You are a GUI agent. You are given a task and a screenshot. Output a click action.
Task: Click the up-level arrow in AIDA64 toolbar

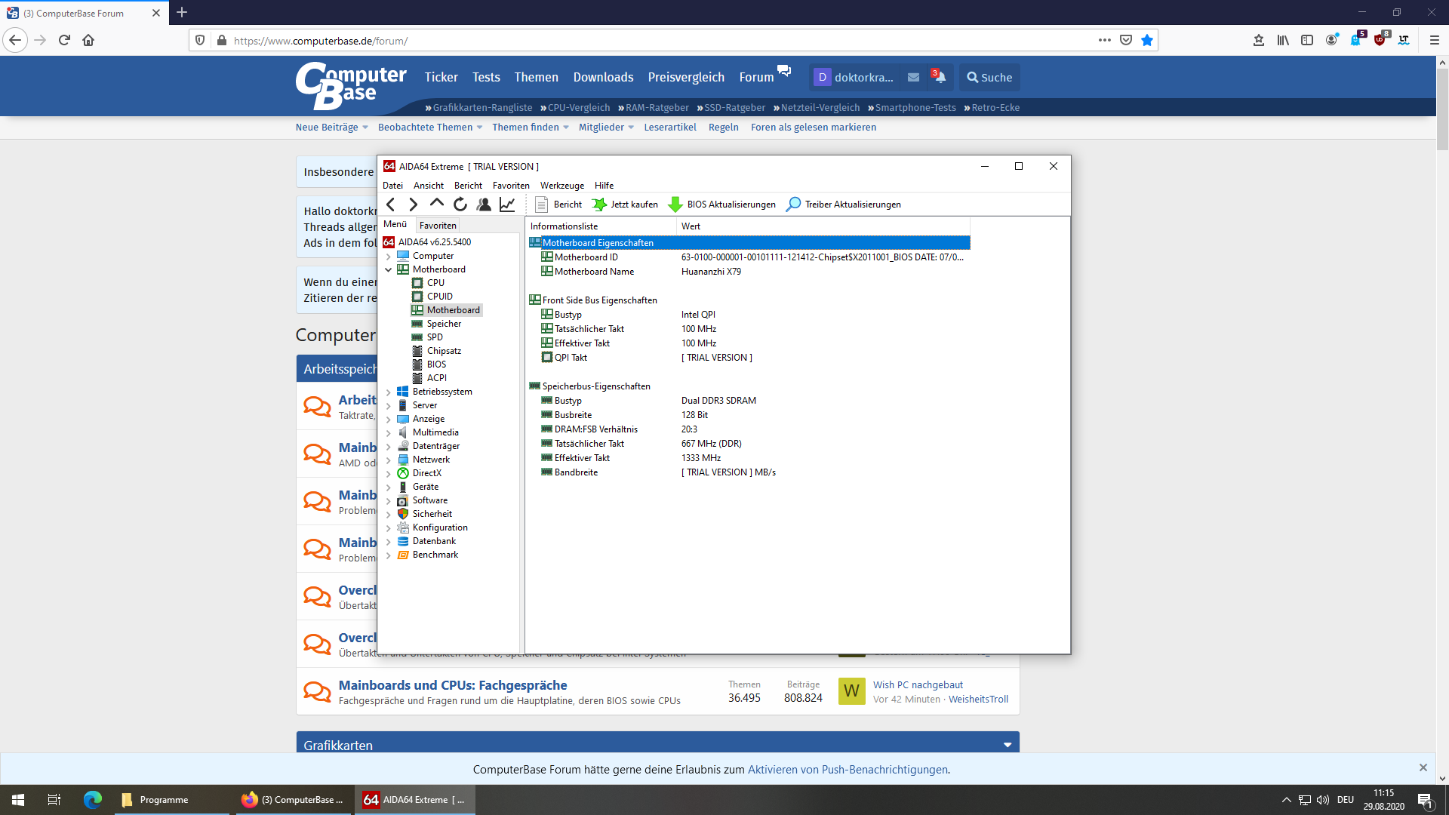(436, 203)
